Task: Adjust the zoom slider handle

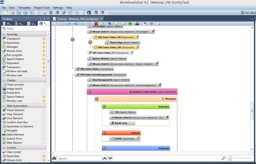Action: [230, 158]
